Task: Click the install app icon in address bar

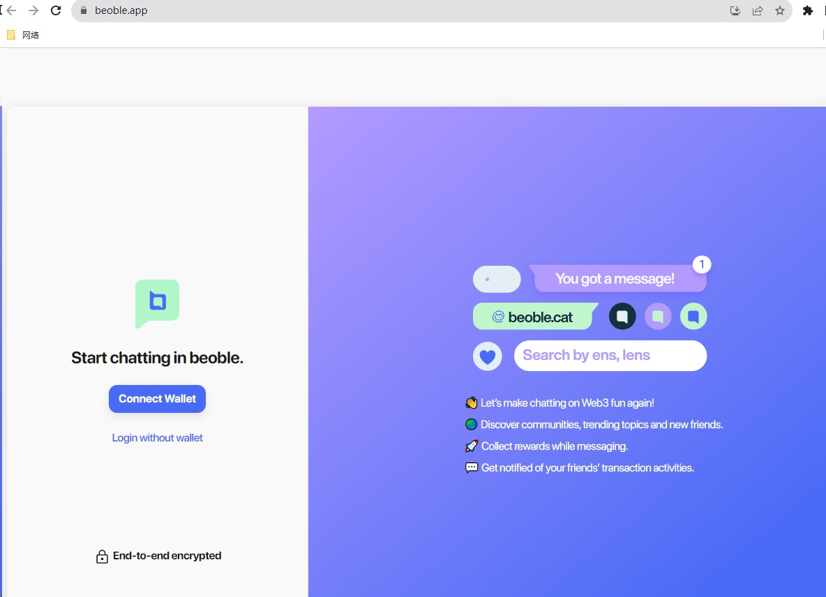Action: [735, 10]
